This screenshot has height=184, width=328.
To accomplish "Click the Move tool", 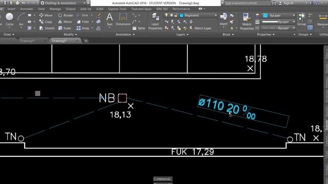I will point(46,15).
